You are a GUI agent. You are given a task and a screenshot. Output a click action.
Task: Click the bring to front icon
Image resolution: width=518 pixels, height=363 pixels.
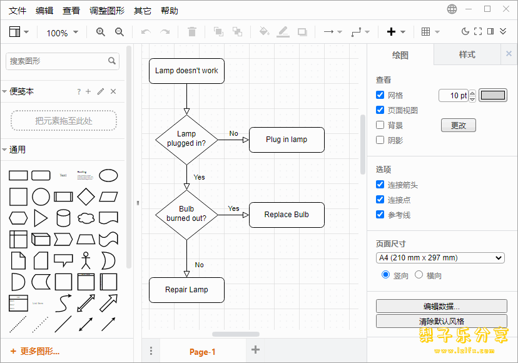click(x=218, y=32)
